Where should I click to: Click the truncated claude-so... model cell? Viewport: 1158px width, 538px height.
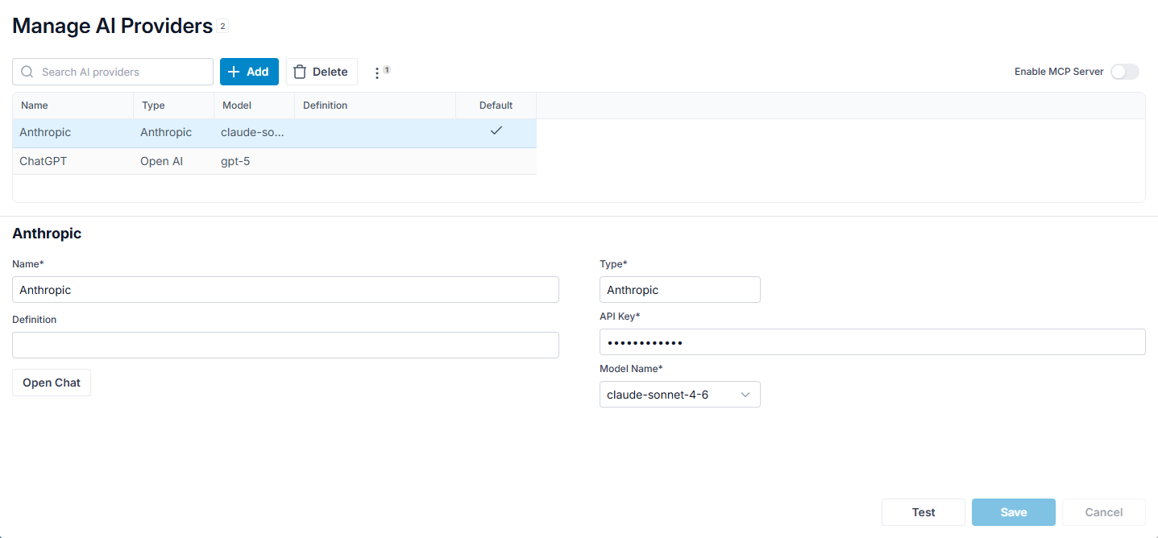click(254, 132)
